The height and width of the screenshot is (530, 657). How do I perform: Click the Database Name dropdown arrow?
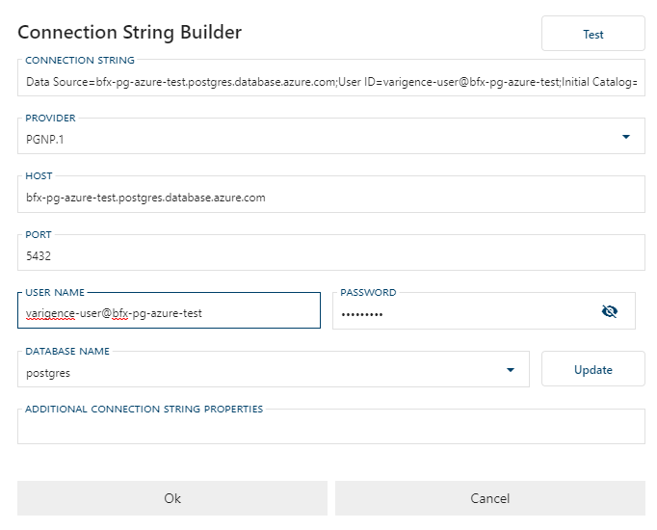(x=511, y=370)
